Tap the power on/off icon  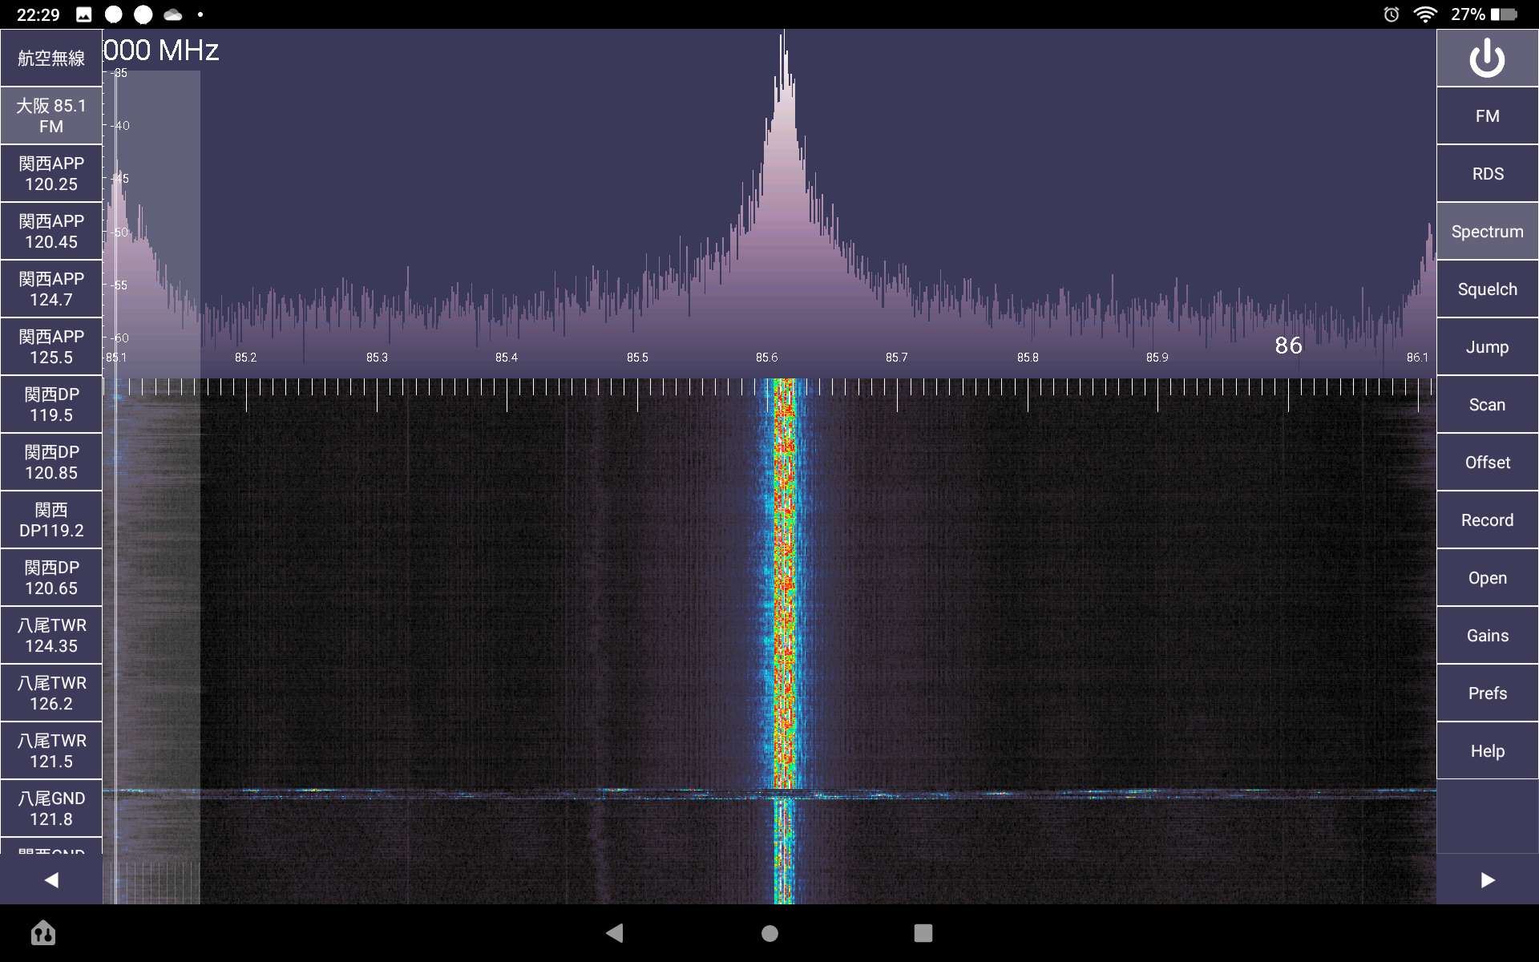(x=1487, y=58)
